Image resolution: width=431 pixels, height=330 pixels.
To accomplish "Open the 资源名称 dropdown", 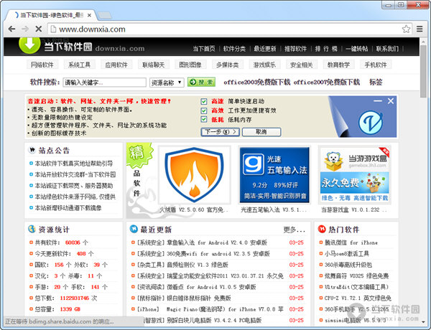I will [x=167, y=82].
